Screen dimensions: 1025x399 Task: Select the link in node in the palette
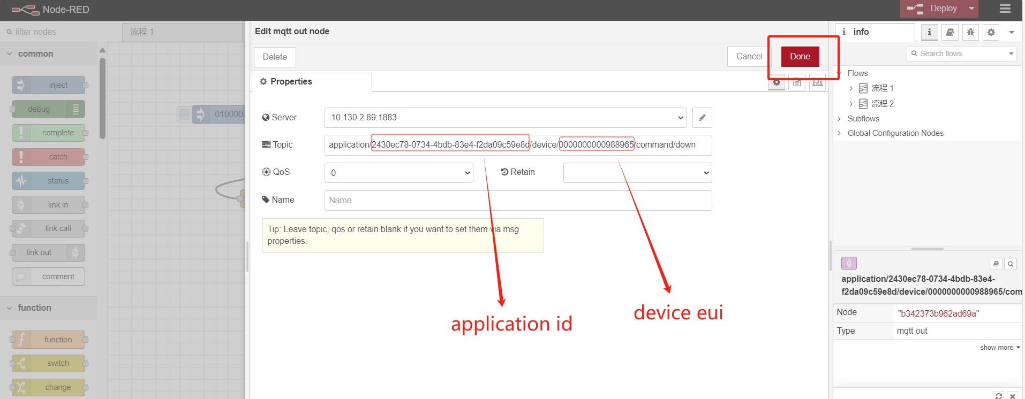pos(49,205)
